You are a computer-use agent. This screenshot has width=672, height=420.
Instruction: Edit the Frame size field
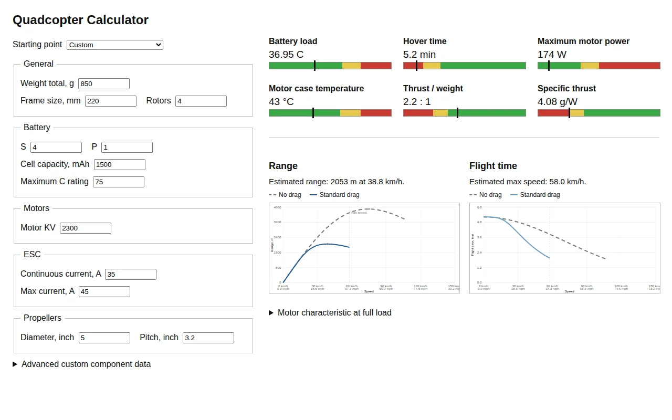click(111, 101)
